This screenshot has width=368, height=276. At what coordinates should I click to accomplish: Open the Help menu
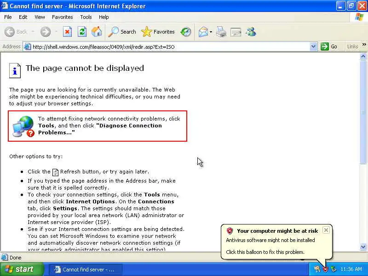104,17
